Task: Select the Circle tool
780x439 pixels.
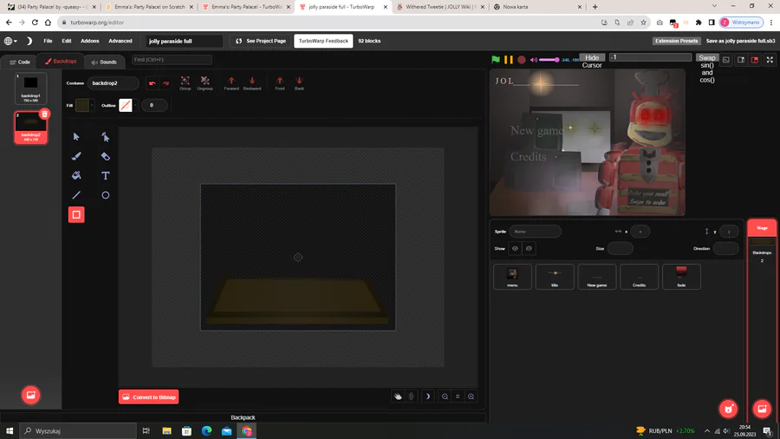Action: [106, 195]
